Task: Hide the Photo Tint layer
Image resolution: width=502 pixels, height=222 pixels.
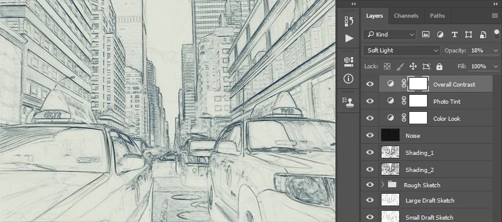Action: point(370,101)
